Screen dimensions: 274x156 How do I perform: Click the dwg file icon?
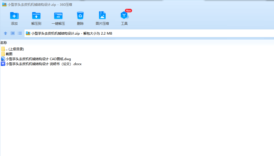pos(3,59)
